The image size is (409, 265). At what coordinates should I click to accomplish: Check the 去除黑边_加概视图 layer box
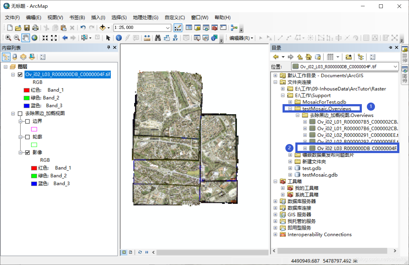tap(20, 113)
